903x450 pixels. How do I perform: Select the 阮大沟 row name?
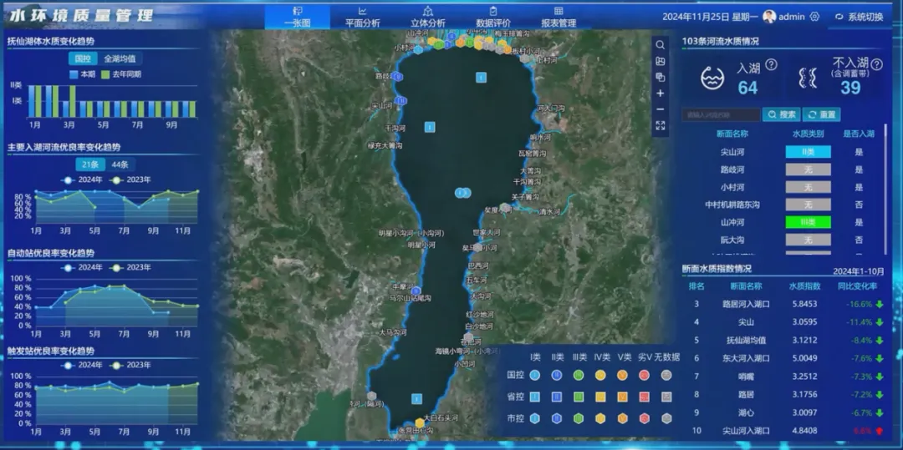[x=732, y=240]
